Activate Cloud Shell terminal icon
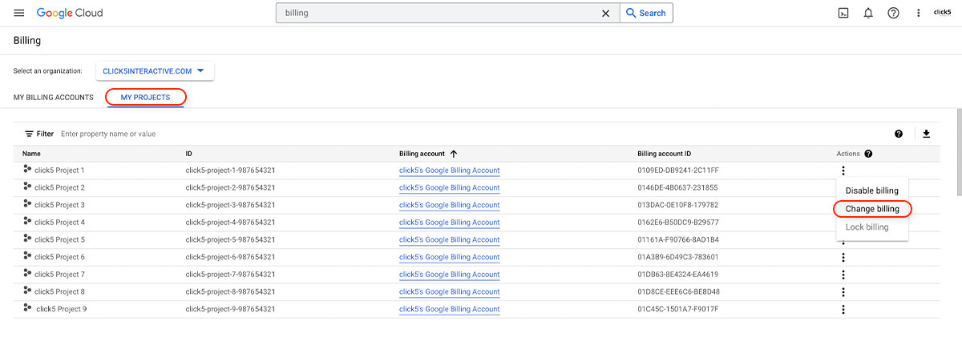The height and width of the screenshot is (337, 962). pos(843,13)
